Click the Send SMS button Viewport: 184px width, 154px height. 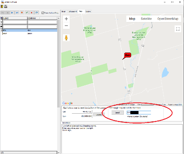(x=117, y=113)
